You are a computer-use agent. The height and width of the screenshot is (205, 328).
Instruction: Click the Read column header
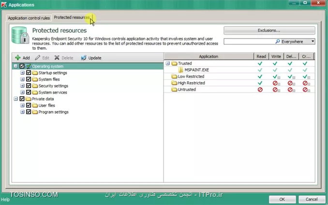(x=261, y=56)
